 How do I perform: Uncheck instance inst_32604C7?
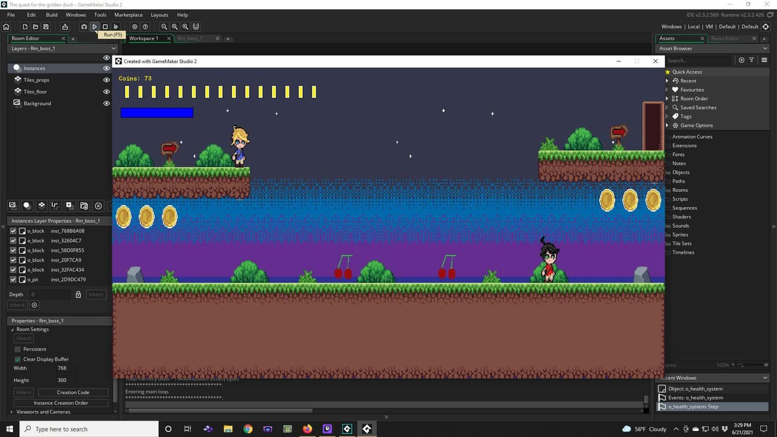[x=13, y=241]
